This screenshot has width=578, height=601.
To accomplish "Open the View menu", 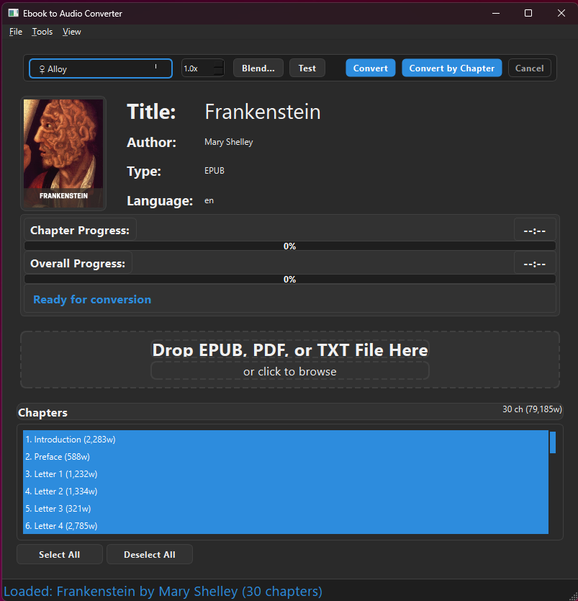I will coord(71,31).
